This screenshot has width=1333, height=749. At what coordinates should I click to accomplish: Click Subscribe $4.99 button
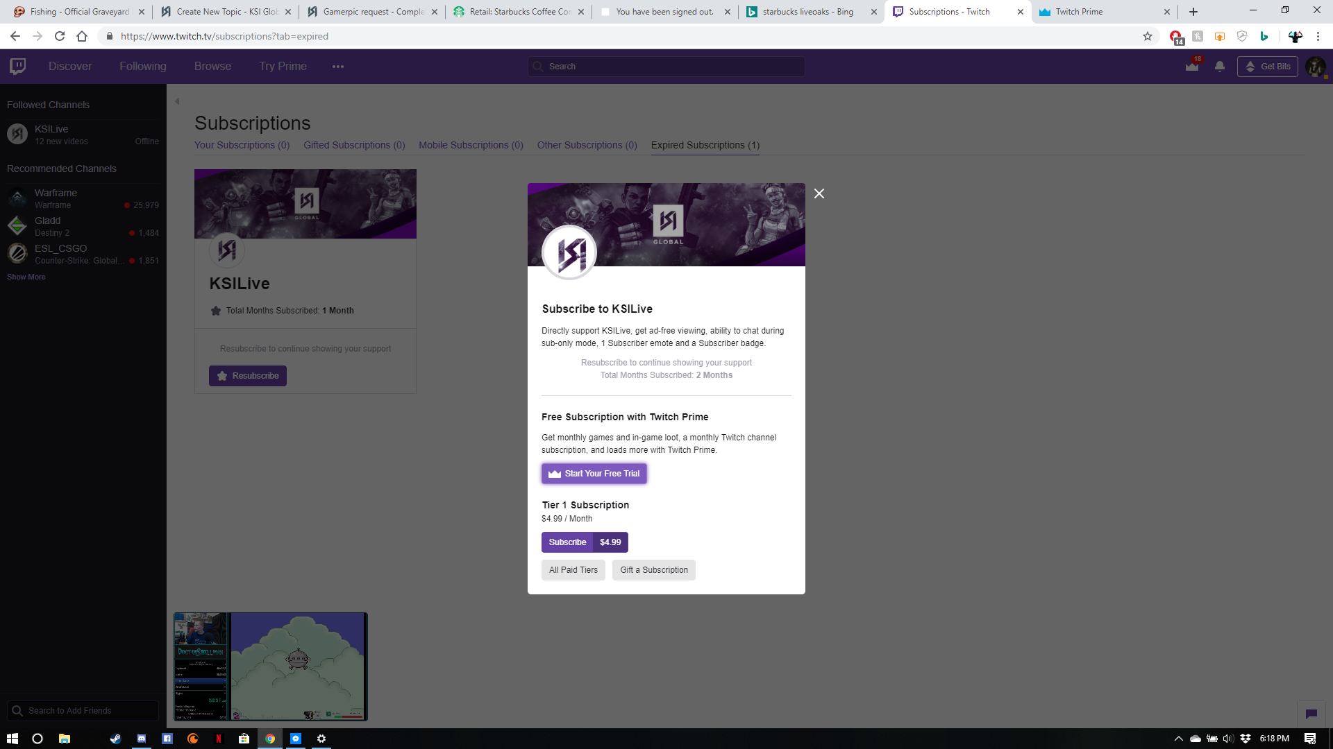click(x=585, y=542)
